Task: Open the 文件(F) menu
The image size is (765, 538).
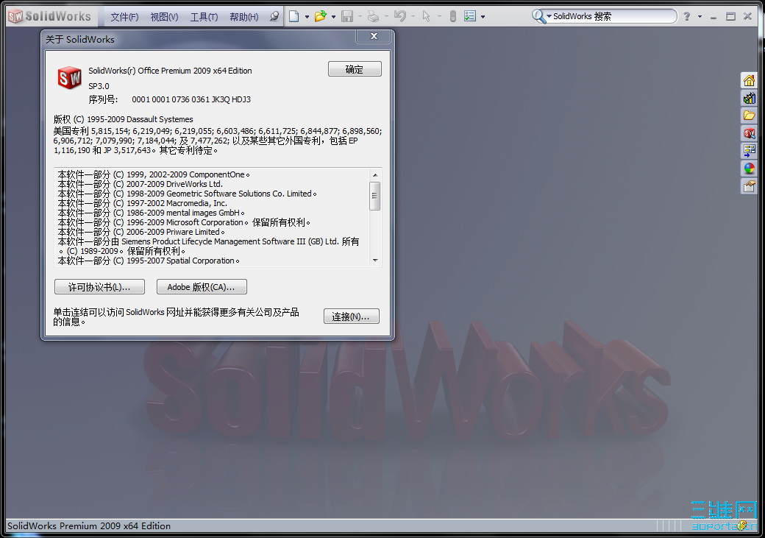Action: (x=124, y=17)
